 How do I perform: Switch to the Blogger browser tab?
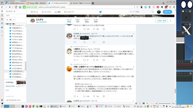pyautogui.click(x=36, y=3)
